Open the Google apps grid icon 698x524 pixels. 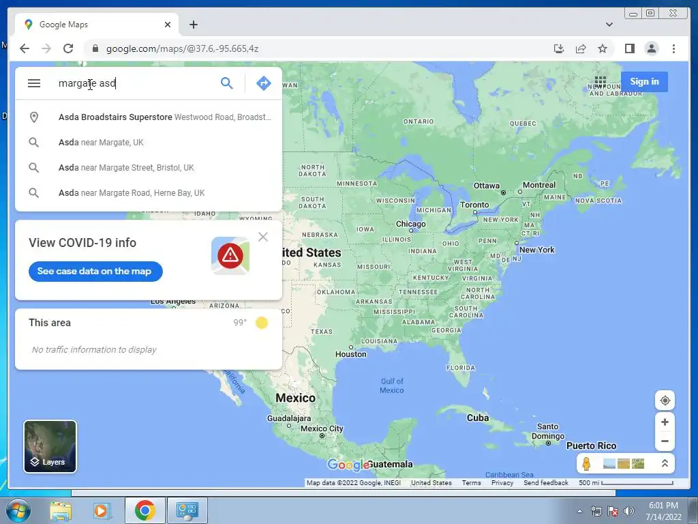click(600, 82)
